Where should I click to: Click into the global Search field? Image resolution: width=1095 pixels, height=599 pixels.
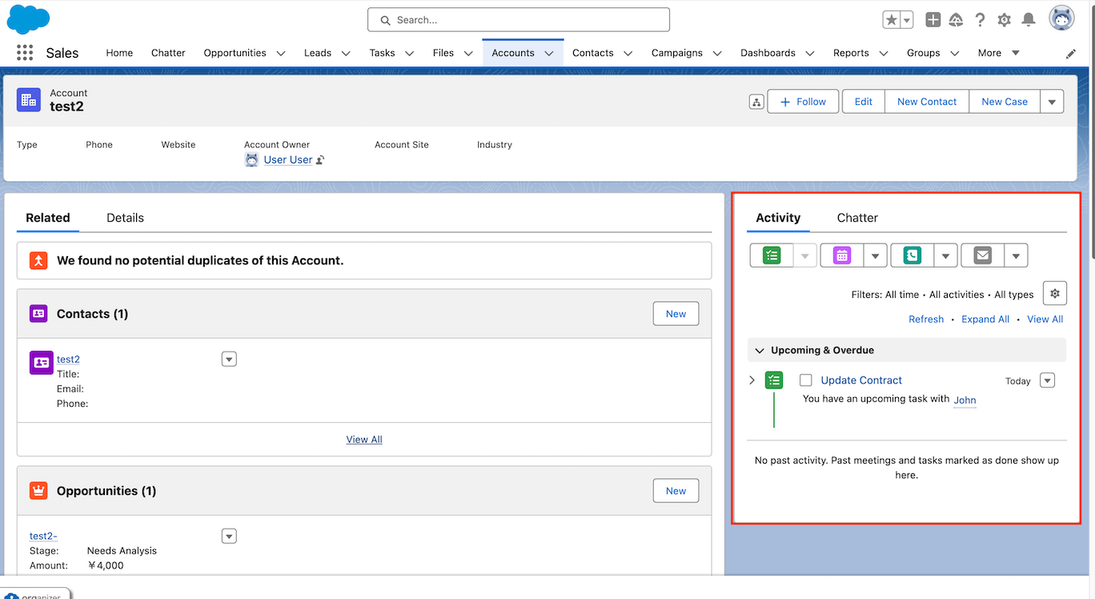[x=519, y=20]
